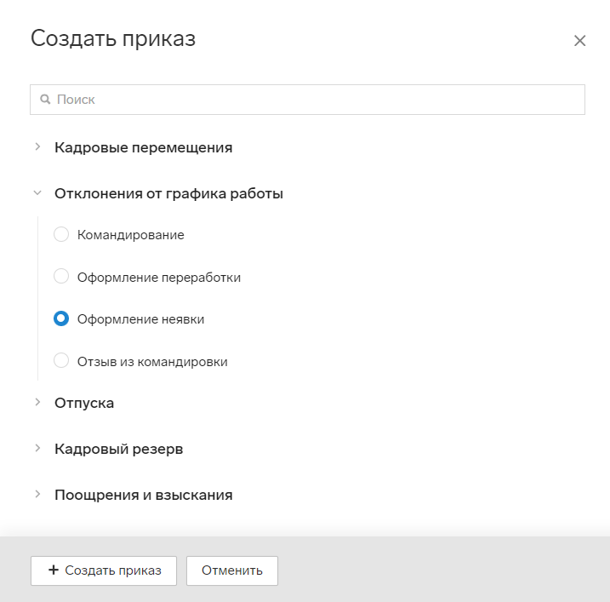Viewport: 610px width, 602px height.
Task: Click the plus icon on Создать приказ button
Action: point(54,570)
